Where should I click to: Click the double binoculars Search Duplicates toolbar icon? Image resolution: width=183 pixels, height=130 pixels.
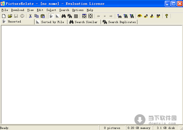coord(70,16)
